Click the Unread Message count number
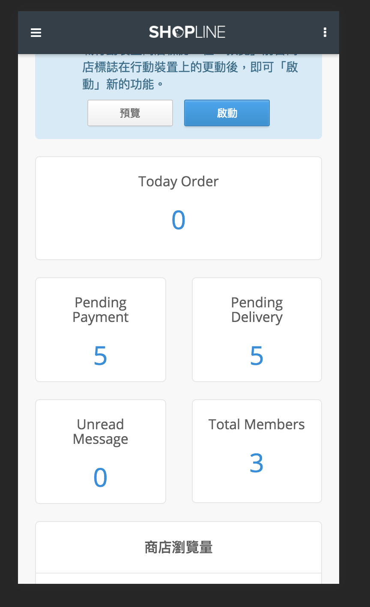Viewport: 370px width, 607px height. coord(100,478)
